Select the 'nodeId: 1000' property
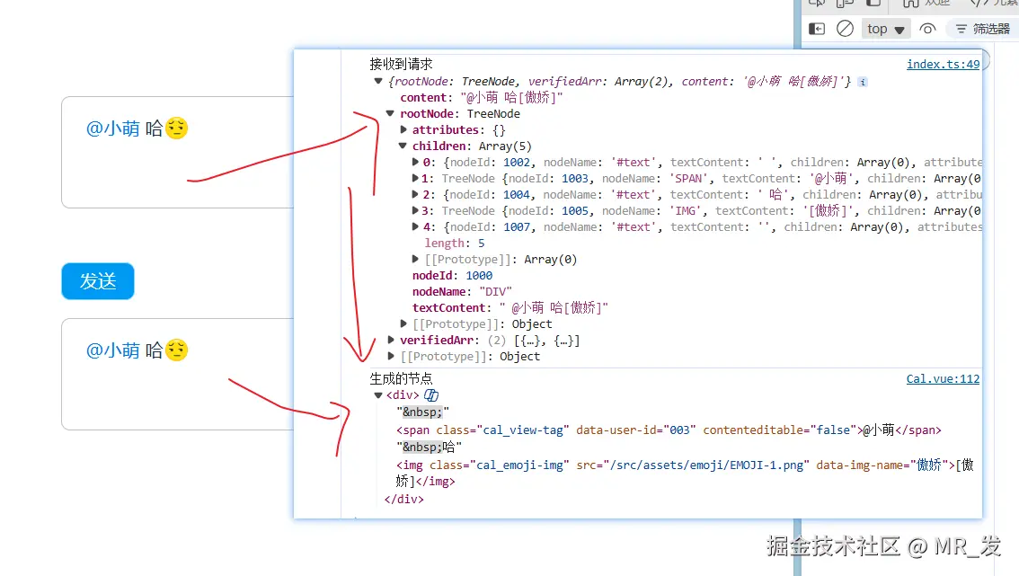Viewport: 1019px width, 576px height. click(452, 276)
